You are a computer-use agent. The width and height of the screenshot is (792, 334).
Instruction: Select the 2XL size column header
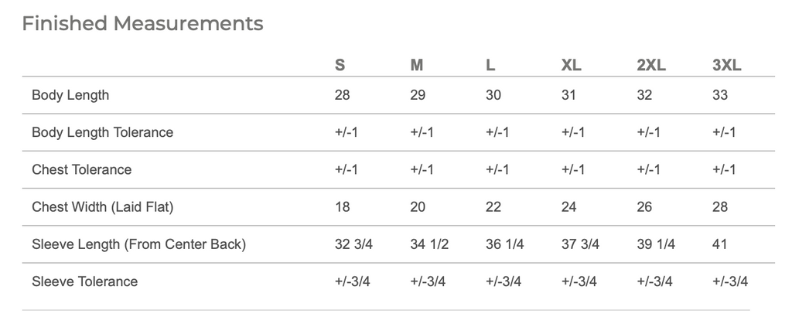(x=651, y=65)
